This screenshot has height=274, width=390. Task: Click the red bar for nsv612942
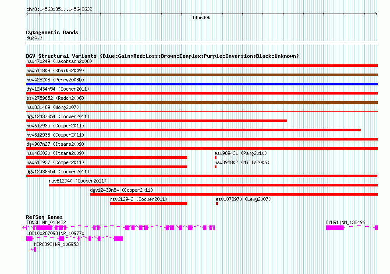pos(149,204)
